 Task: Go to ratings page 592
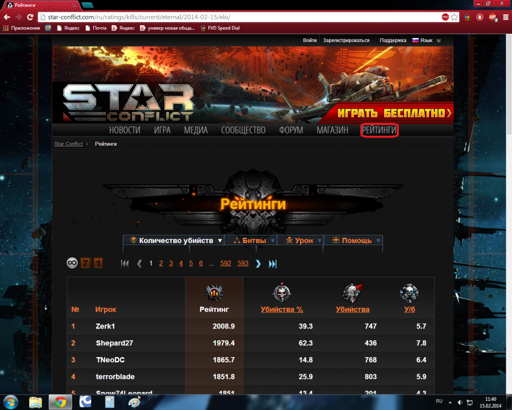pos(226,263)
